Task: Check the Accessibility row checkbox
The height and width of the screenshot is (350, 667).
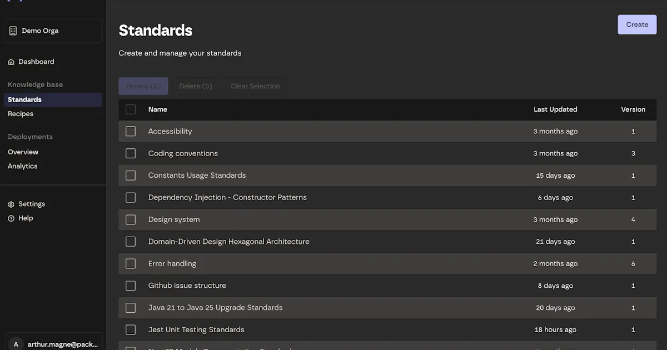Action: [x=131, y=131]
